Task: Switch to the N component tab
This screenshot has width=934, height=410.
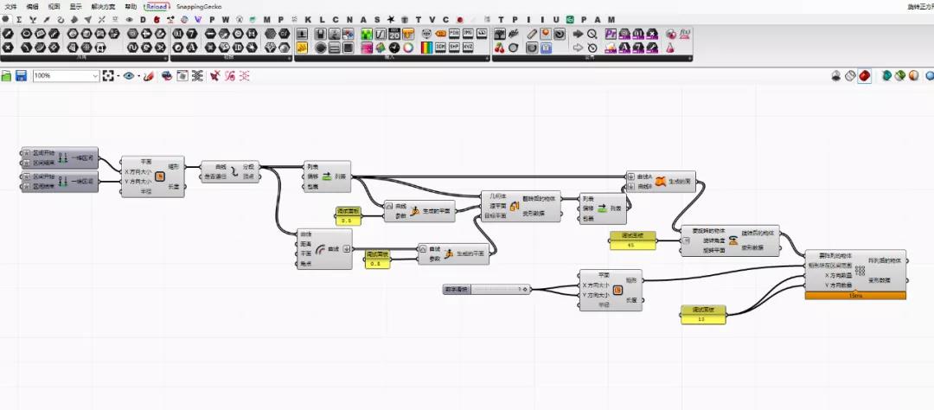Action: (349, 19)
